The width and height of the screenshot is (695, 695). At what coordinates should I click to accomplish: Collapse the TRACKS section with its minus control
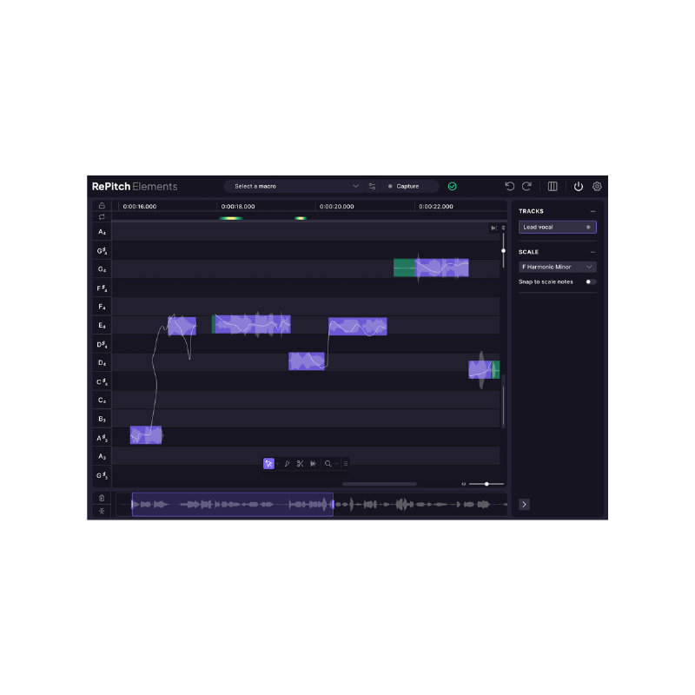593,210
